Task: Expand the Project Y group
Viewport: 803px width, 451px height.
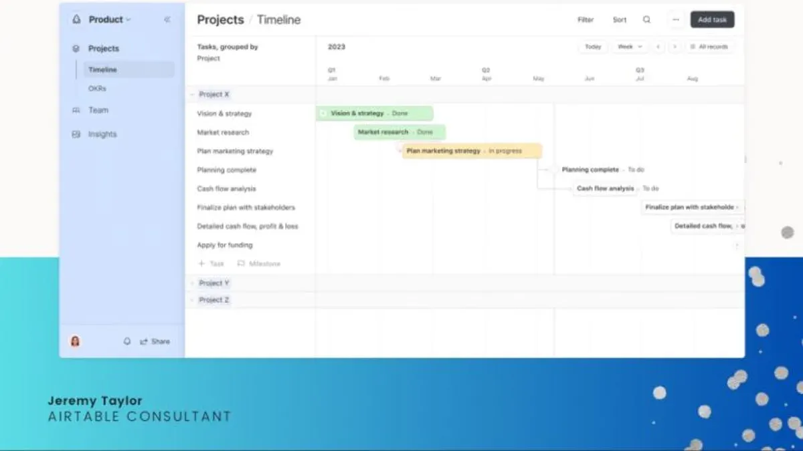Action: pos(191,283)
